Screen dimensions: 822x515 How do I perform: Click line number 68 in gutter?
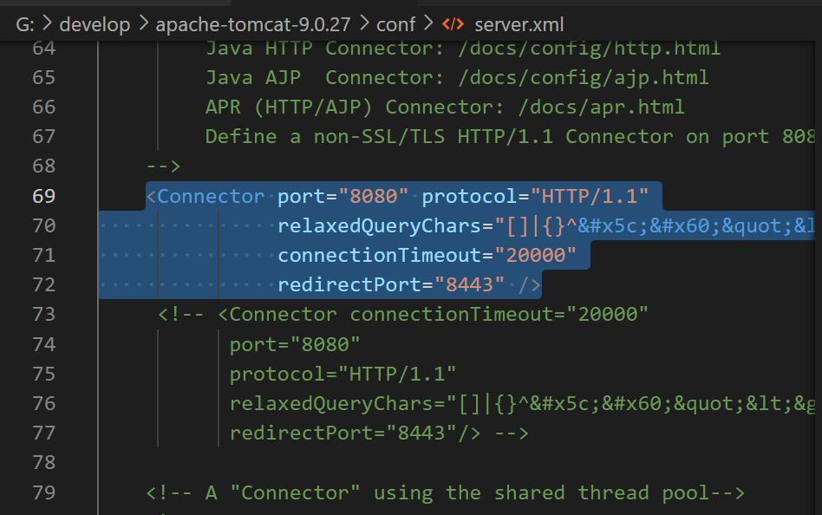coord(44,166)
